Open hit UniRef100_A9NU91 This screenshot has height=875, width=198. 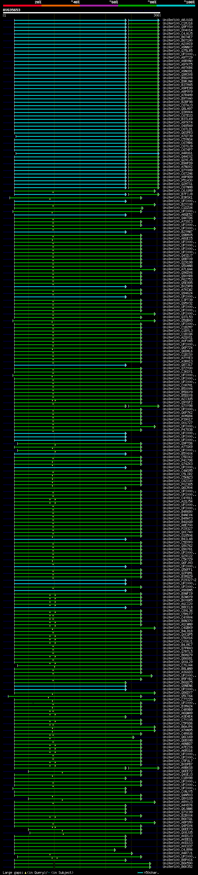tap(178, 71)
